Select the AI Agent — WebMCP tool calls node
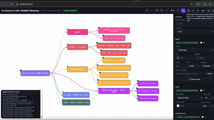Viewport: 214px width, 120px height. [76, 95]
